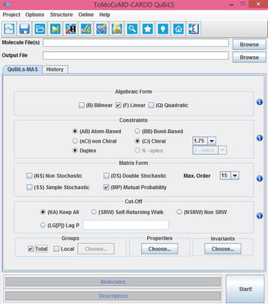Click the Start! button
The image size is (268, 304).
(245, 289)
